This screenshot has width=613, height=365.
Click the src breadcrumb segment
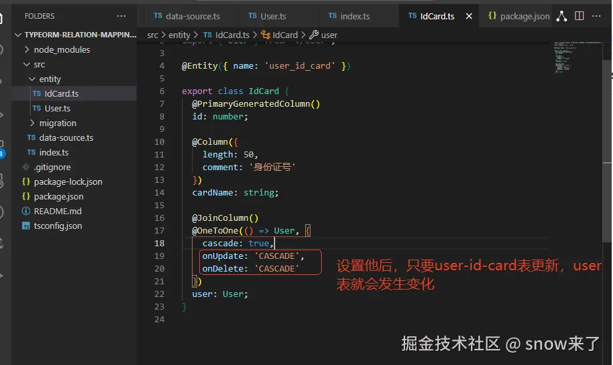click(153, 35)
